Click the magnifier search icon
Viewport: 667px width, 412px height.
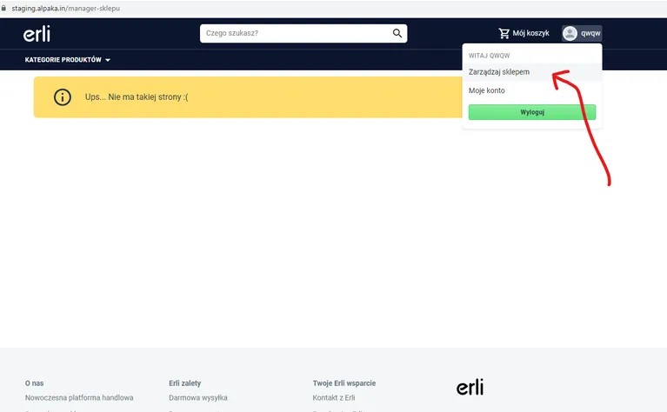[x=397, y=33]
